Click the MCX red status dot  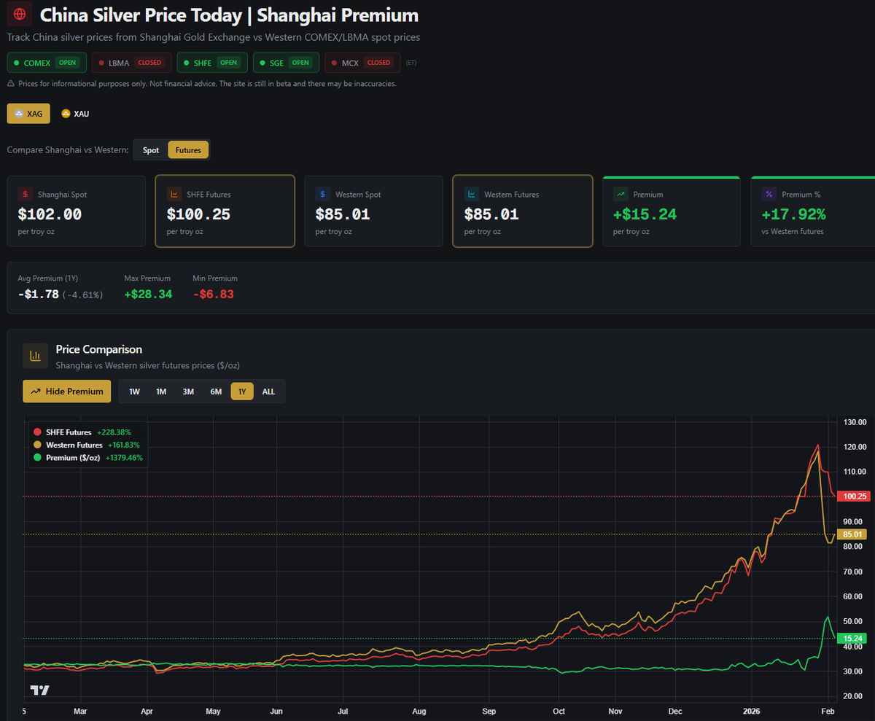334,63
